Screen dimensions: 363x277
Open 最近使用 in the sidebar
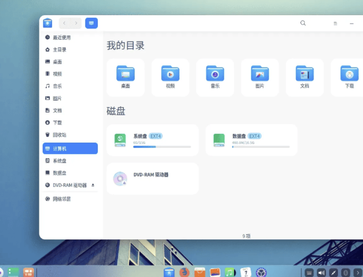(62, 37)
